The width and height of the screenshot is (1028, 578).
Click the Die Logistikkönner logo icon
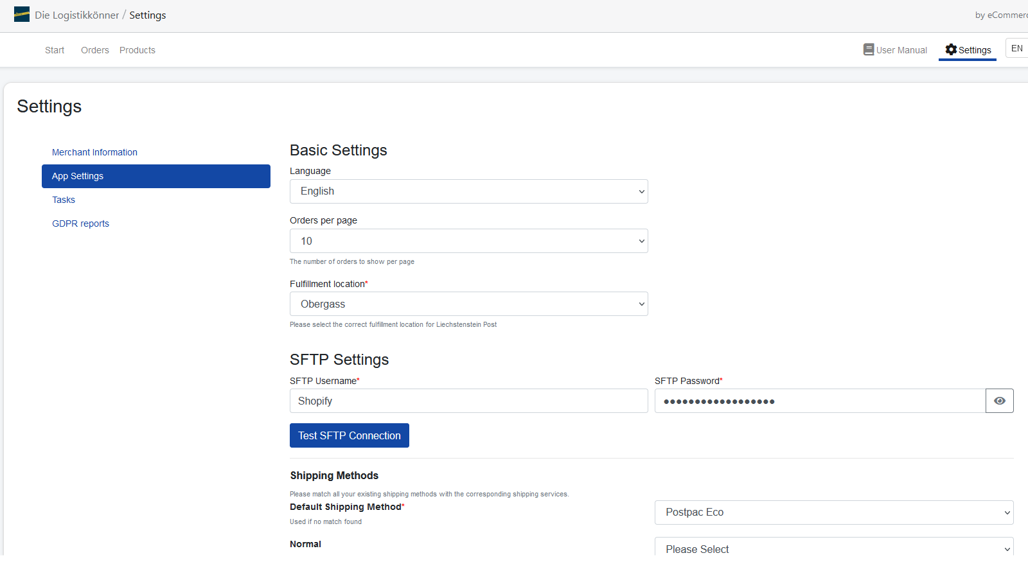22,14
